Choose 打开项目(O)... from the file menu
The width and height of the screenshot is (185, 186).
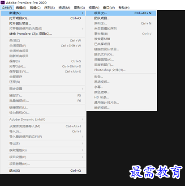click(x=43, y=18)
